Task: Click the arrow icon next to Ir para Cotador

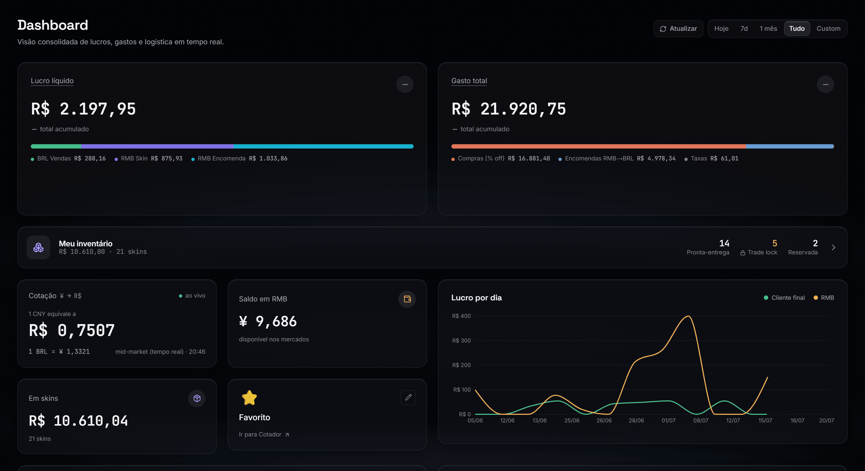Action: click(x=287, y=435)
